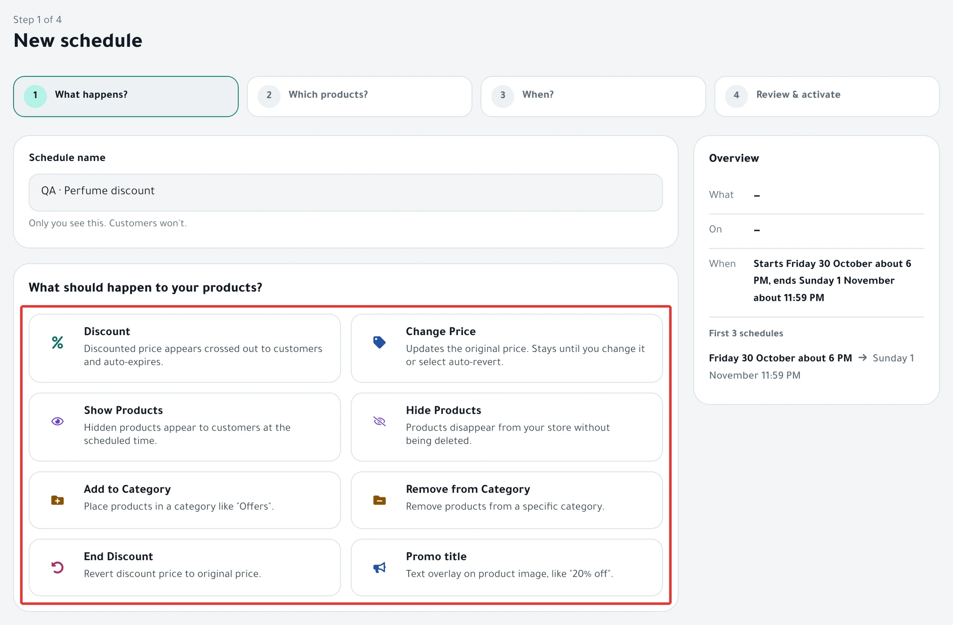Pick the Hide Products title
This screenshot has width=953, height=625.
443,410
